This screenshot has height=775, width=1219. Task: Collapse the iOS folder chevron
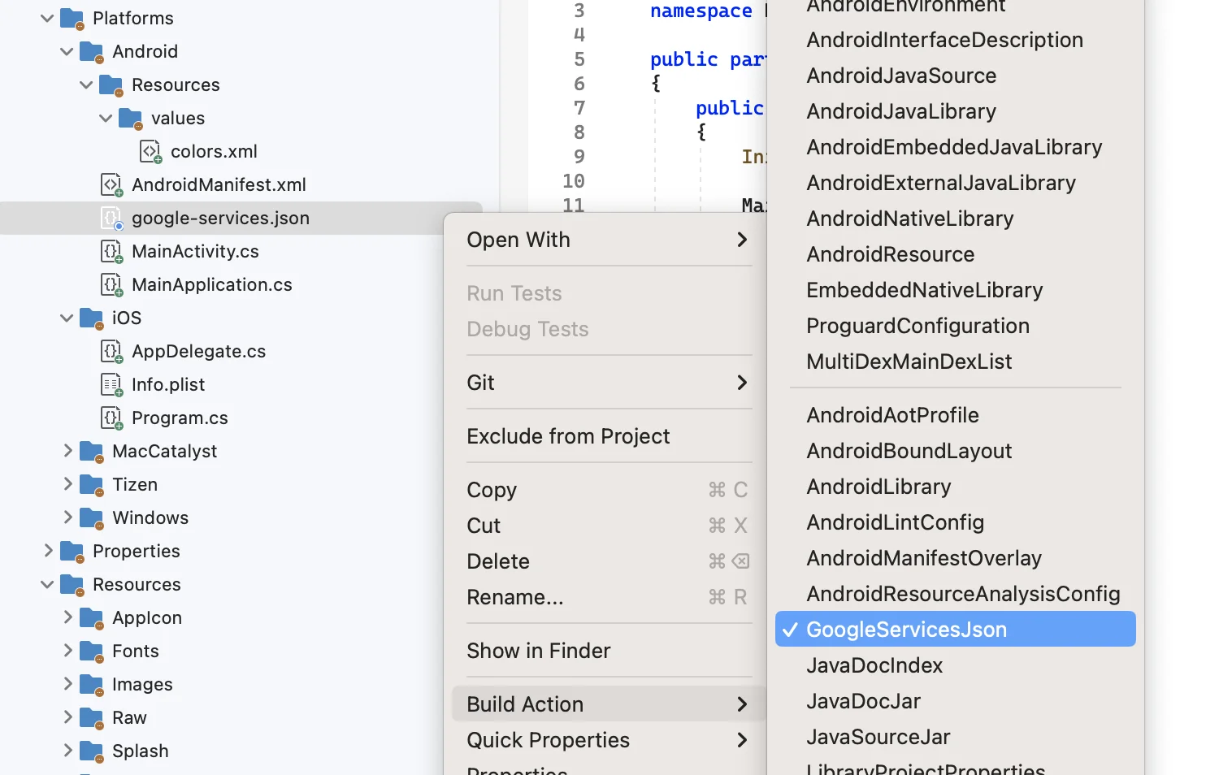(x=67, y=318)
